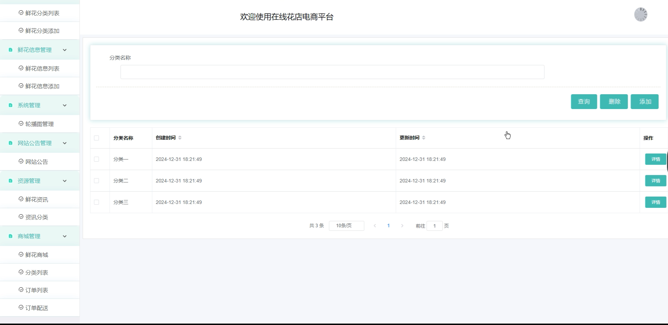The height and width of the screenshot is (325, 668).
Task: Open 鲜花分类添加 menu item
Action: click(40, 31)
